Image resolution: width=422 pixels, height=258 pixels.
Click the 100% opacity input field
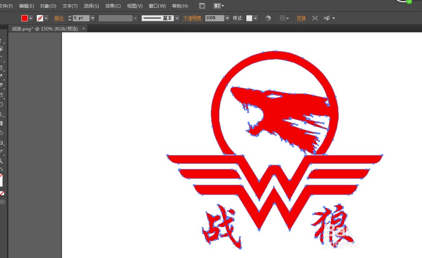tap(214, 18)
